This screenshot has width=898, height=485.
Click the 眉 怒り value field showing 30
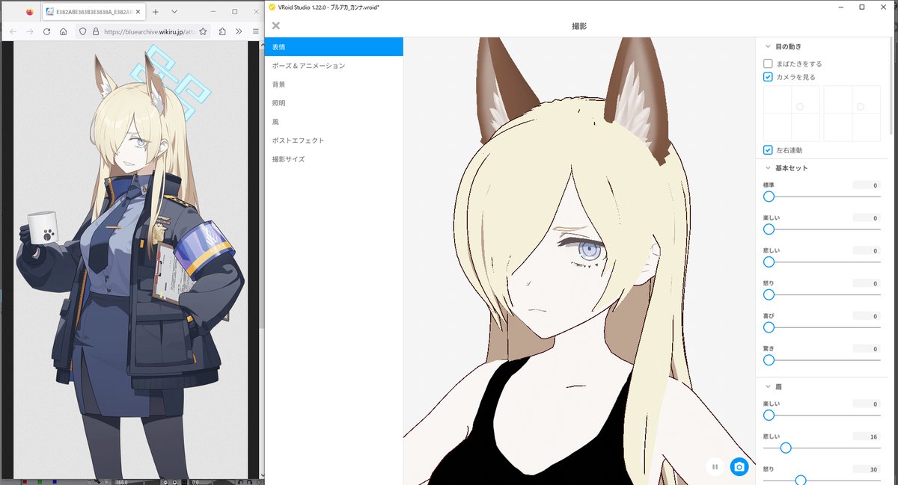[867, 469]
